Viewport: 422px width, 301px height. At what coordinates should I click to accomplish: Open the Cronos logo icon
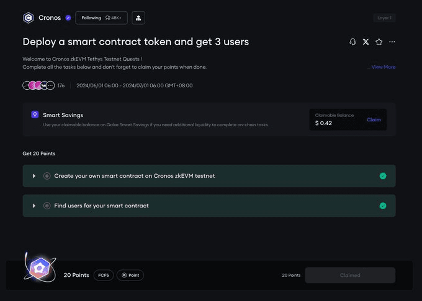click(29, 18)
